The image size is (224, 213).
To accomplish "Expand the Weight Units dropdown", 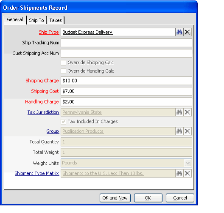I will (188, 163).
